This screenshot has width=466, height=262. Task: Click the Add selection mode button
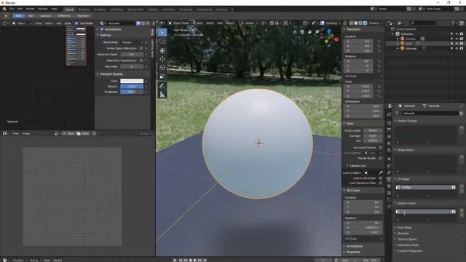(x=31, y=16)
